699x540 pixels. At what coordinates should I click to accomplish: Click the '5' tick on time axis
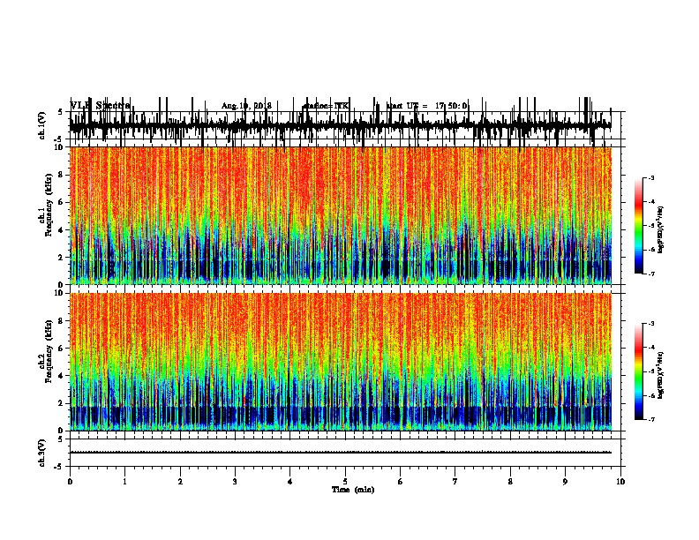[x=345, y=482]
